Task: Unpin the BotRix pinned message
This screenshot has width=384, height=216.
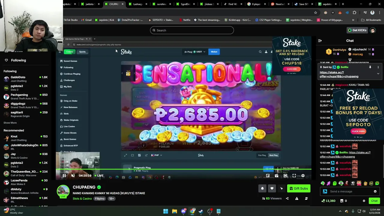Action: 370,67
